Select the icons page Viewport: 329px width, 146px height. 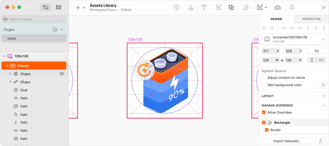pyautogui.click(x=34, y=39)
